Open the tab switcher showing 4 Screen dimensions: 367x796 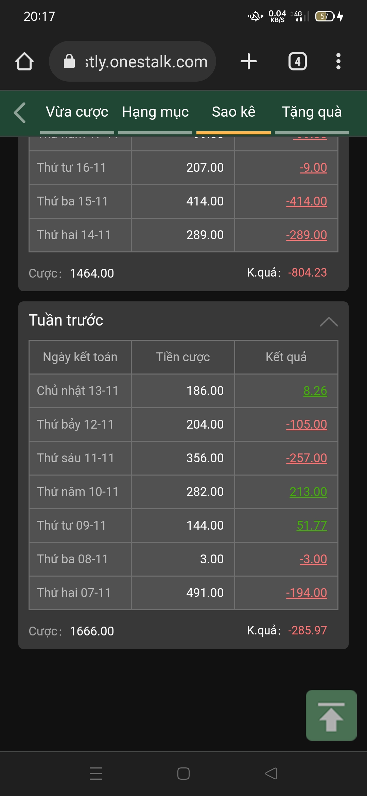pos(297,62)
